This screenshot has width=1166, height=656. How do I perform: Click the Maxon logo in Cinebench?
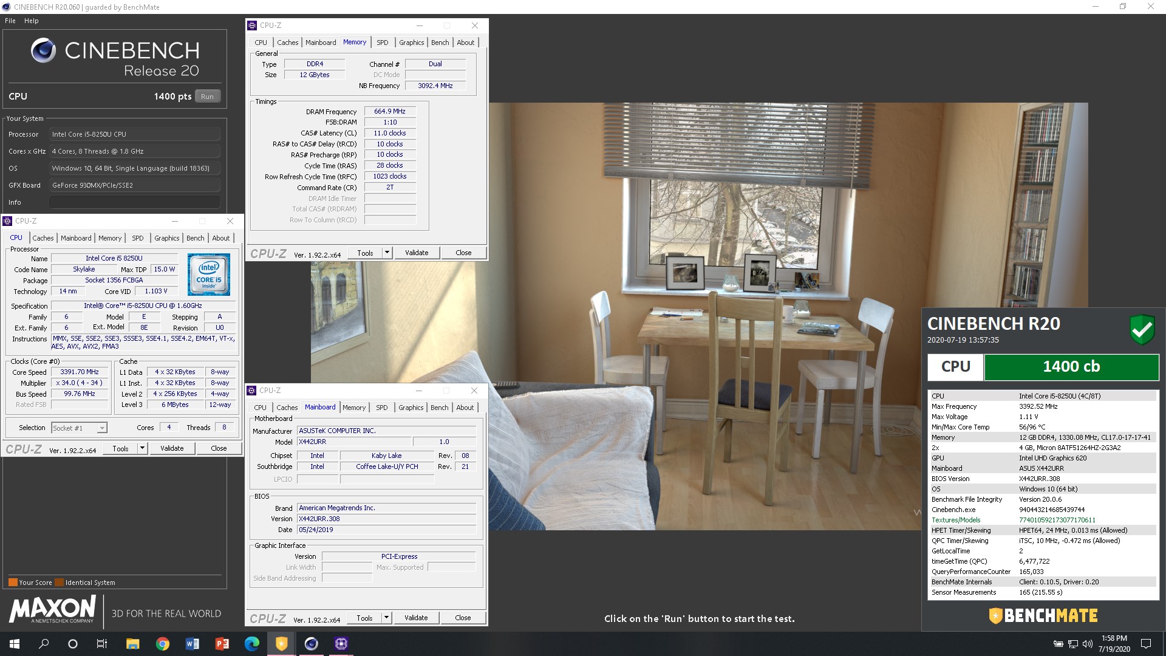(x=52, y=609)
